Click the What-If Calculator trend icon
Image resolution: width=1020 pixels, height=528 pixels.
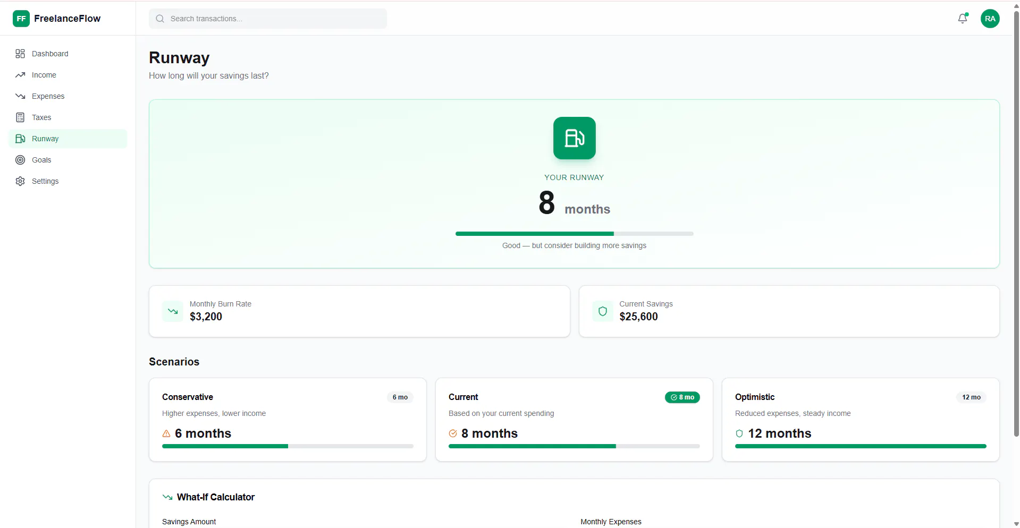click(x=167, y=497)
